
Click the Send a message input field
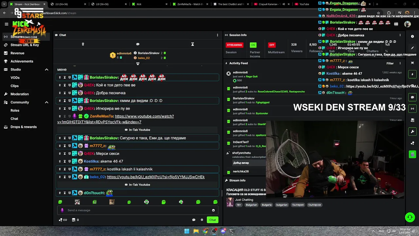137,210
